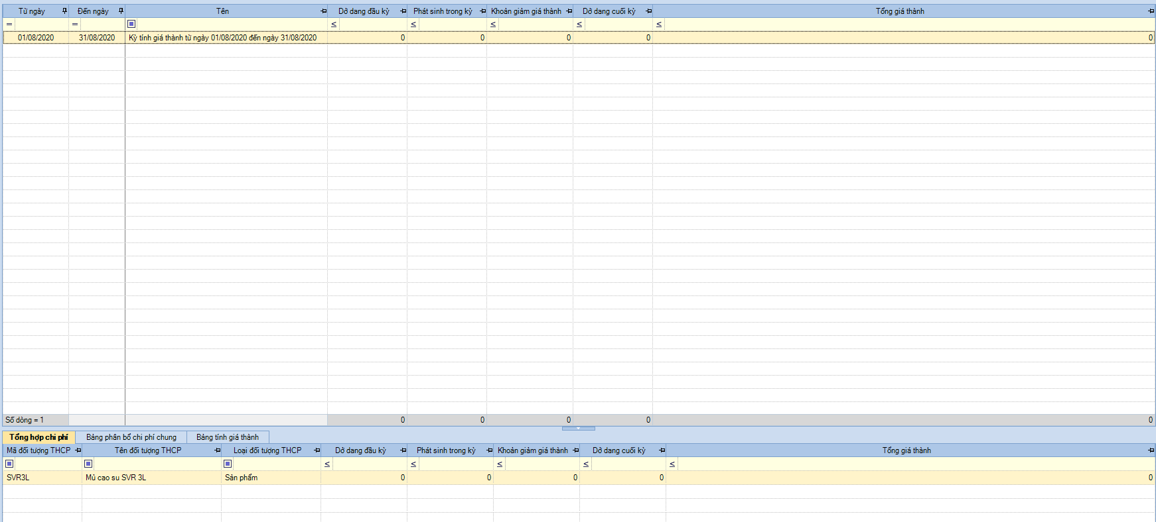The height and width of the screenshot is (522, 1156).
Task: Toggle pin on upper Khoản giảm giá thành column
Action: 569,11
